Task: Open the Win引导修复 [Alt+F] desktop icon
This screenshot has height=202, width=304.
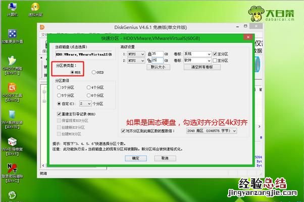Action: point(12,146)
